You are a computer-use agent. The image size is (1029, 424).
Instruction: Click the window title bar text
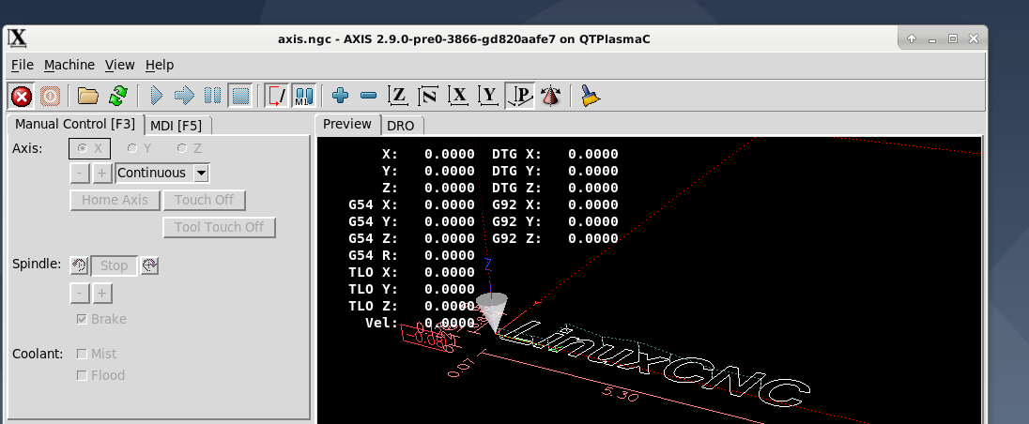pos(464,38)
